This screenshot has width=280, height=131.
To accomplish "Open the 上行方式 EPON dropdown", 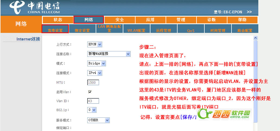I will click(x=95, y=44).
